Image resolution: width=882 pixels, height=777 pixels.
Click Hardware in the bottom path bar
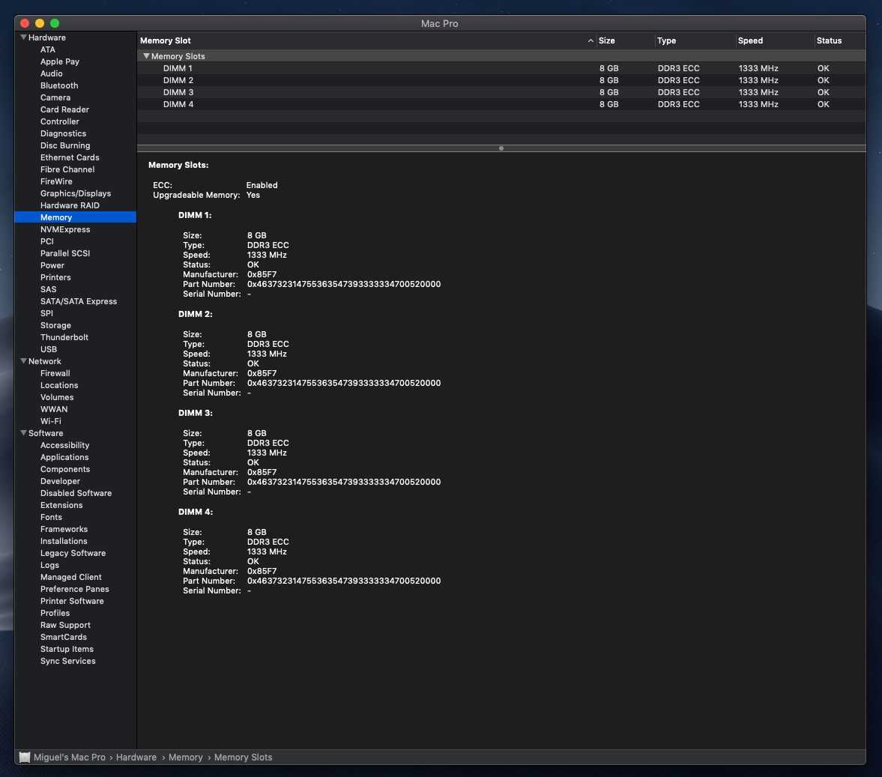[136, 758]
